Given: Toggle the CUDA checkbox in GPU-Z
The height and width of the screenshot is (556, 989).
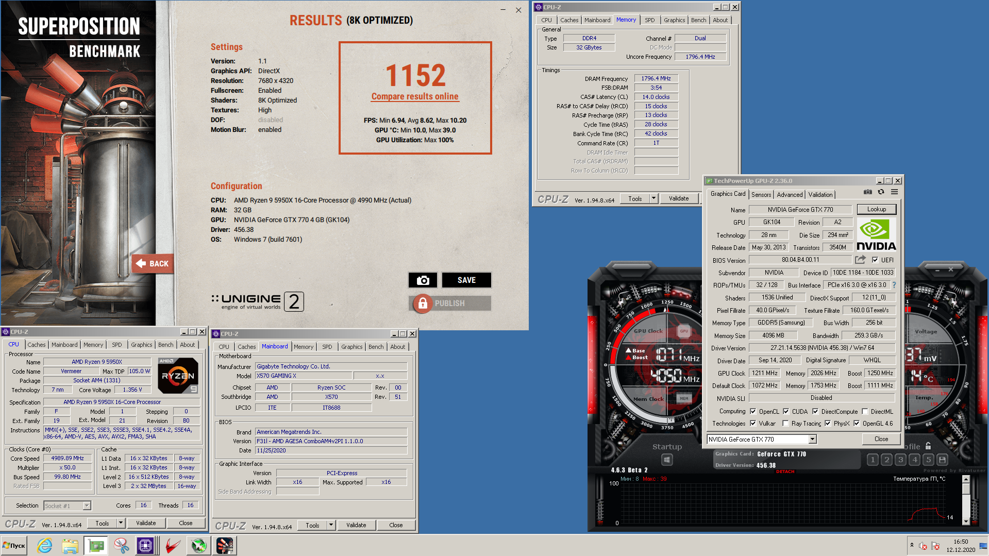Looking at the screenshot, I should pyautogui.click(x=786, y=411).
